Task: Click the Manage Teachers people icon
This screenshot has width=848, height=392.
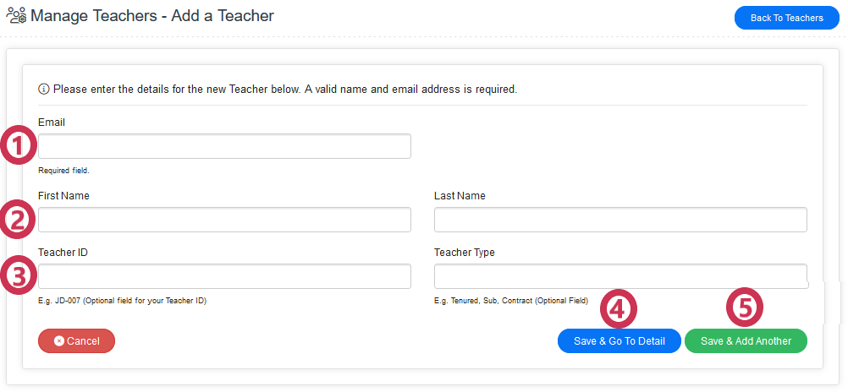Action: click(16, 15)
